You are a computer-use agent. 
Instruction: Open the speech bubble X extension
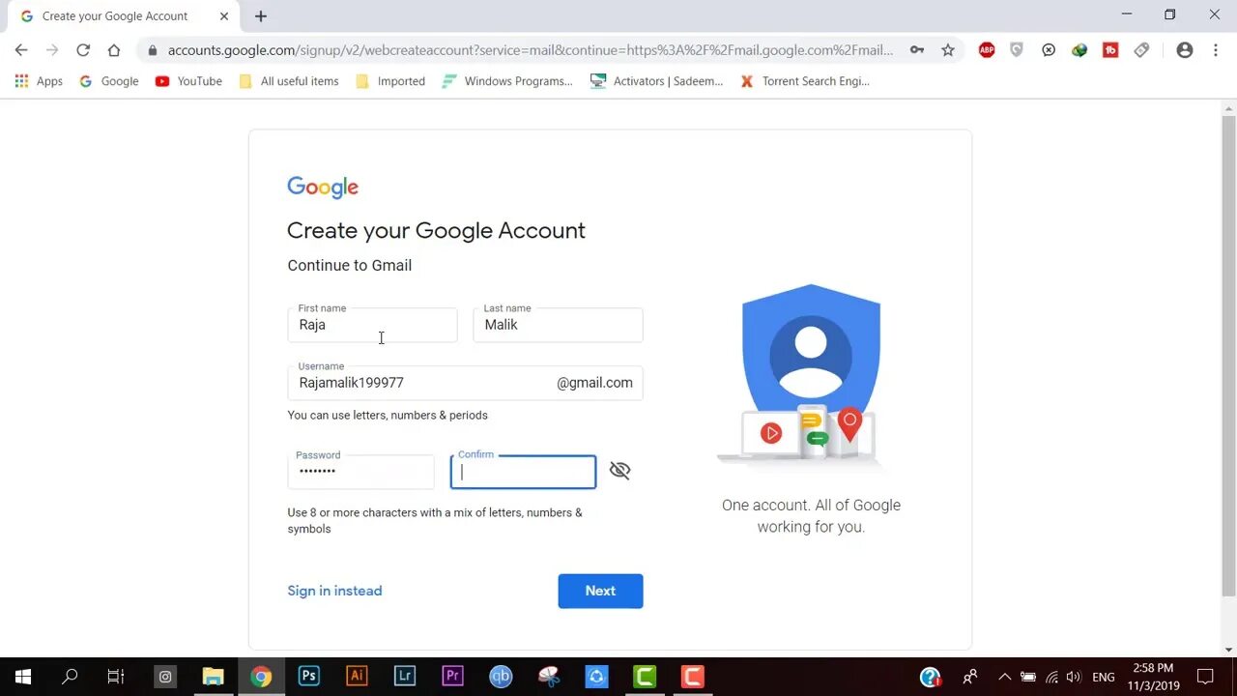(x=1049, y=50)
